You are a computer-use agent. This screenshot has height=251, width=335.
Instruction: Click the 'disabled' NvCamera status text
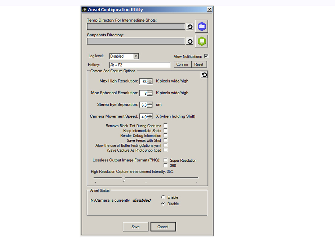click(142, 200)
